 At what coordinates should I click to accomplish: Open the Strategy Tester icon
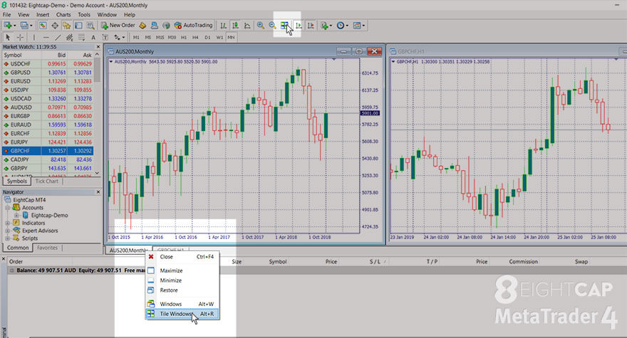point(90,26)
